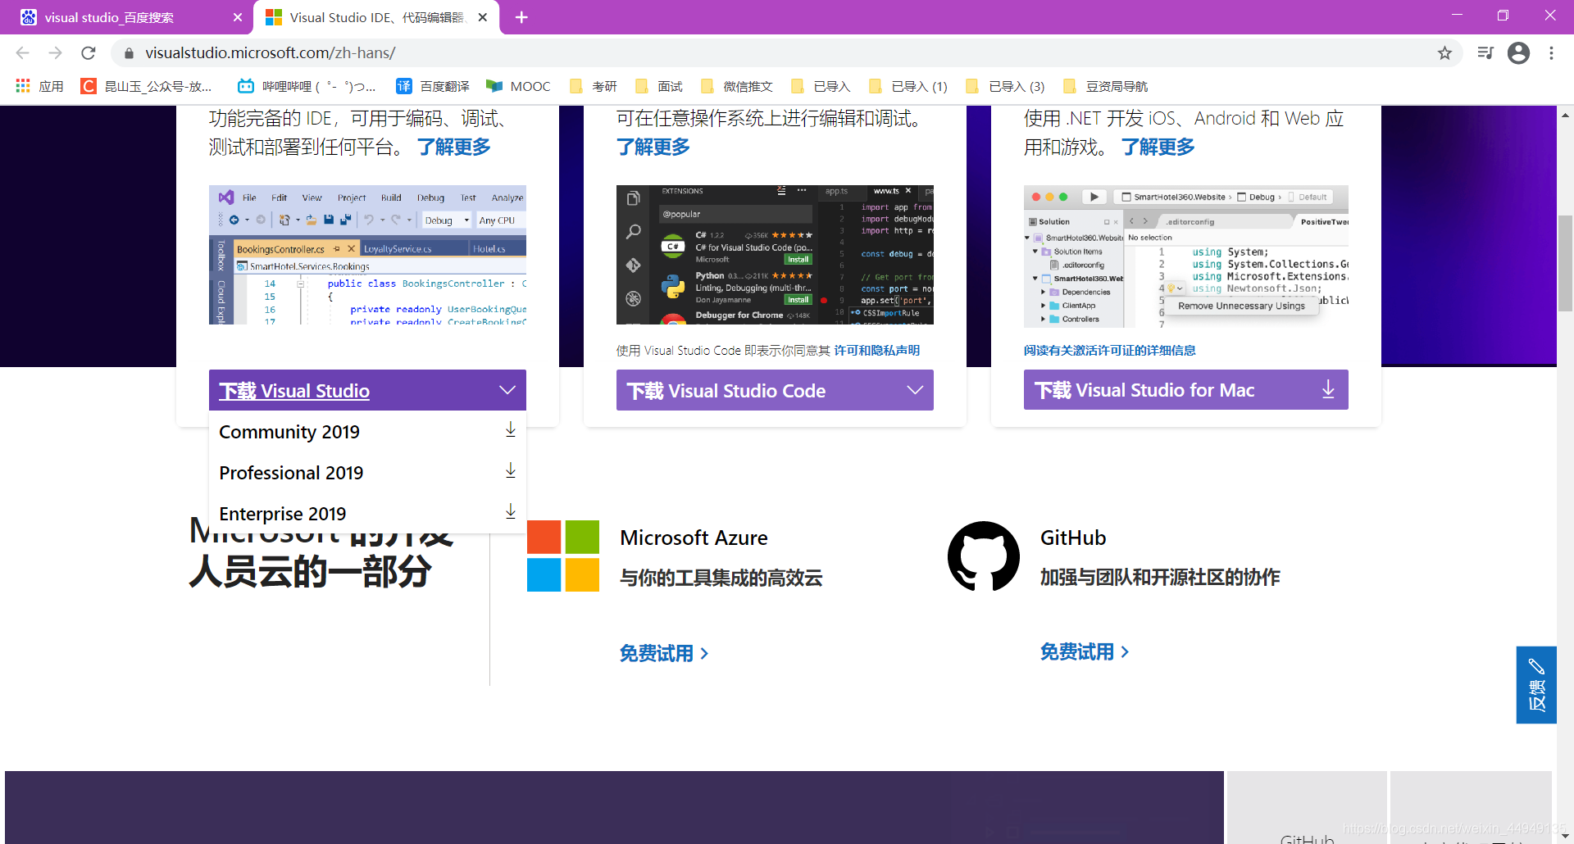Reload the page with the refresh icon

pos(89,53)
